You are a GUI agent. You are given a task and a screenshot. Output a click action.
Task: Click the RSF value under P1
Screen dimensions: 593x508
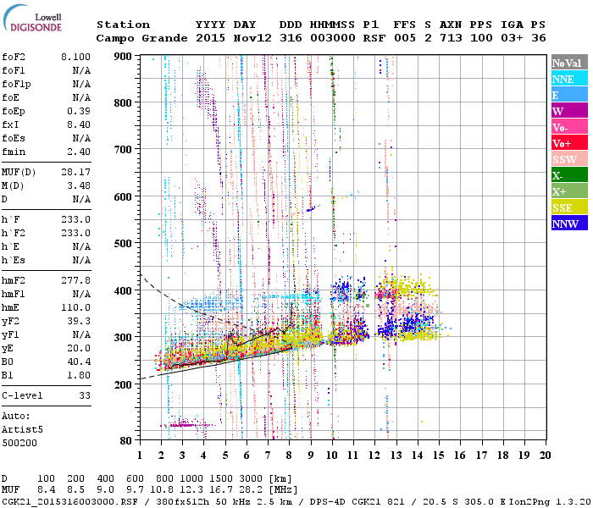374,38
